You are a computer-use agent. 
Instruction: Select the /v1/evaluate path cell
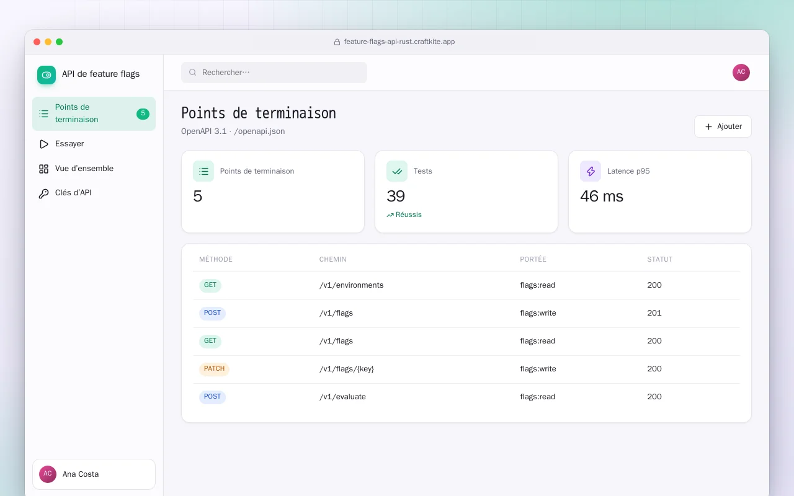[x=342, y=397]
